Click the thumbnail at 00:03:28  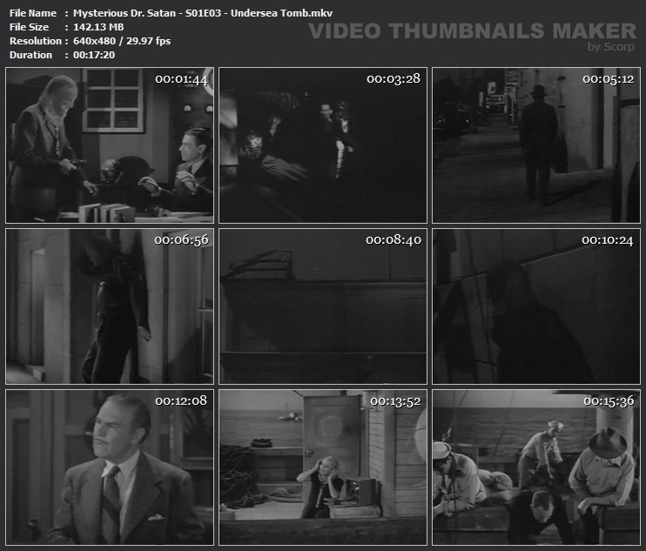coord(323,145)
